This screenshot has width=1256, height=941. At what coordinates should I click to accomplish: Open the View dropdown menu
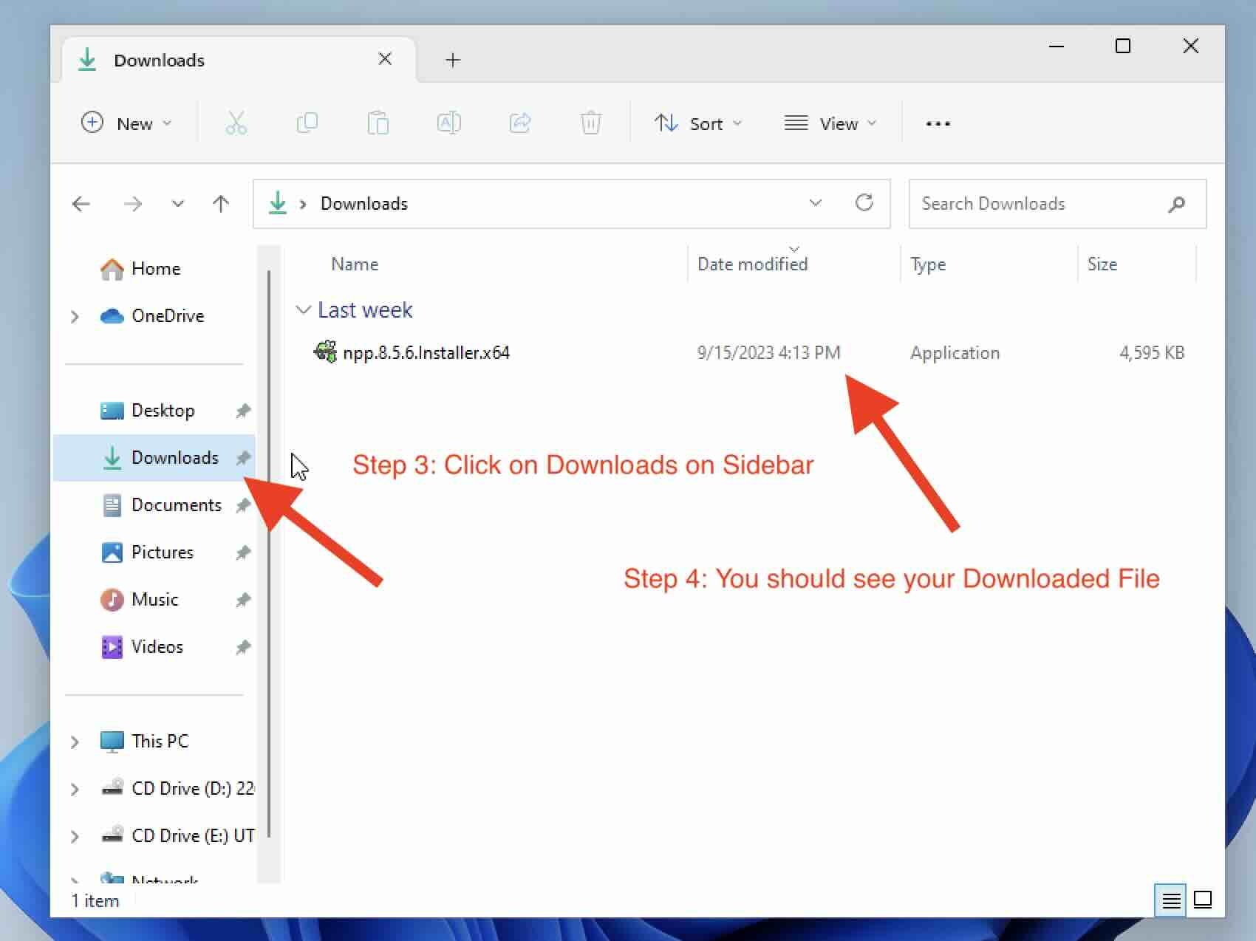point(830,123)
